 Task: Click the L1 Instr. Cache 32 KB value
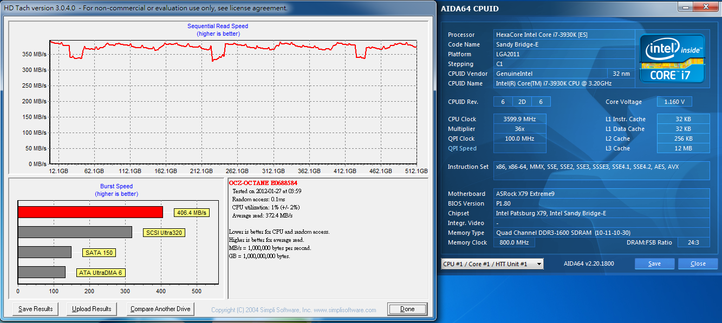point(683,119)
